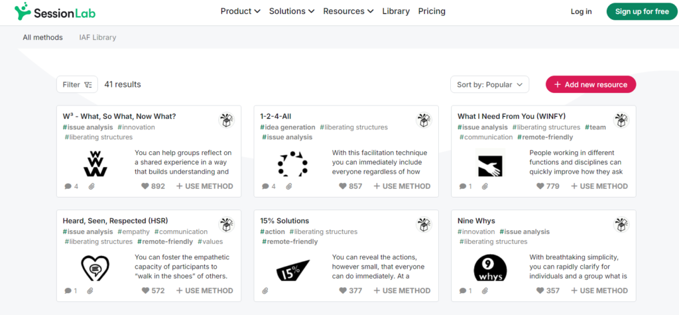The height and width of the screenshot is (315, 679).
Task: Click #empathy tag on Heard, Seen, Respected card
Action: (133, 232)
